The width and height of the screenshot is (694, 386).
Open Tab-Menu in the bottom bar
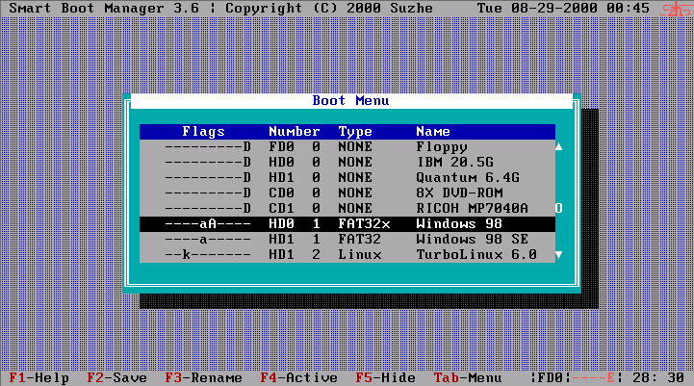click(467, 378)
